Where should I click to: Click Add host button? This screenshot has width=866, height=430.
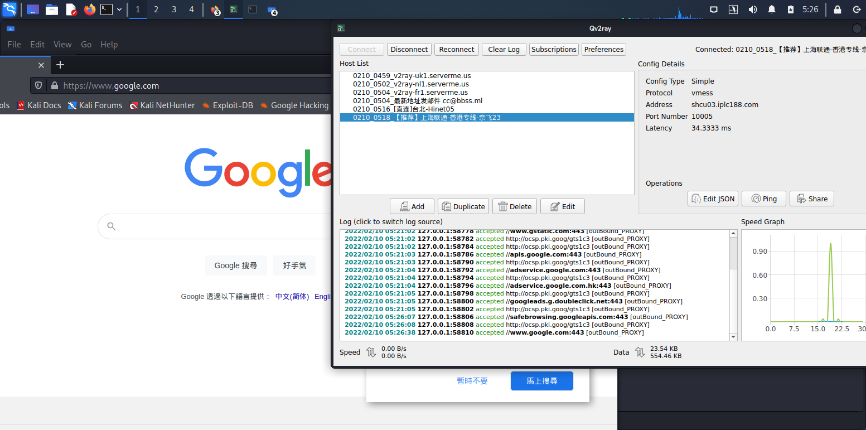[412, 206]
